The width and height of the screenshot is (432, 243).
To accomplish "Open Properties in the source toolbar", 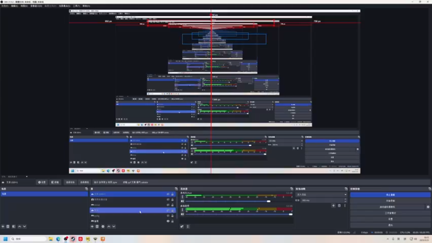I will (x=42, y=182).
